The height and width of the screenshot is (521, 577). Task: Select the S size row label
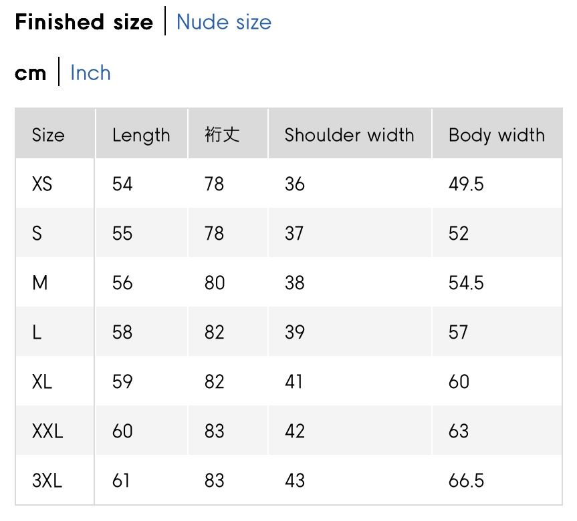coord(37,233)
